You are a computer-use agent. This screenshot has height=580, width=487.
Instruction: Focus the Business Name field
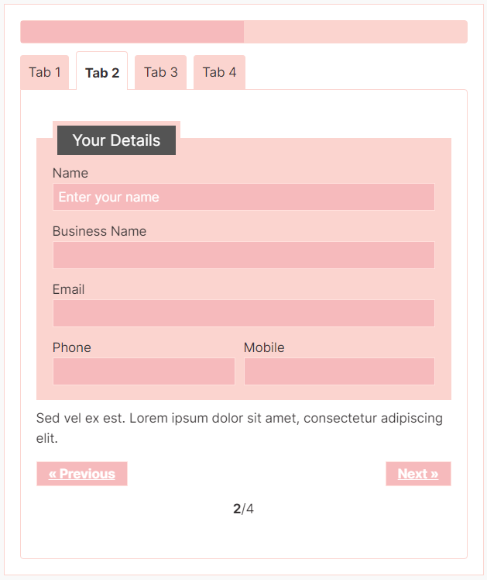pyautogui.click(x=244, y=255)
